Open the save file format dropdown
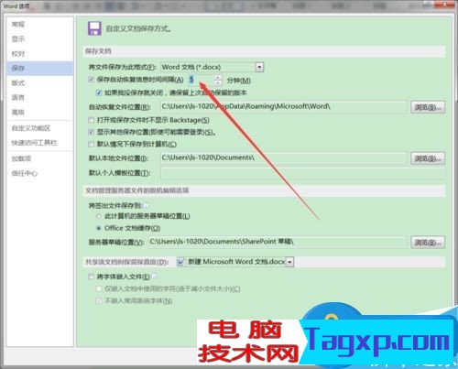The image size is (458, 369). pyautogui.click(x=259, y=67)
